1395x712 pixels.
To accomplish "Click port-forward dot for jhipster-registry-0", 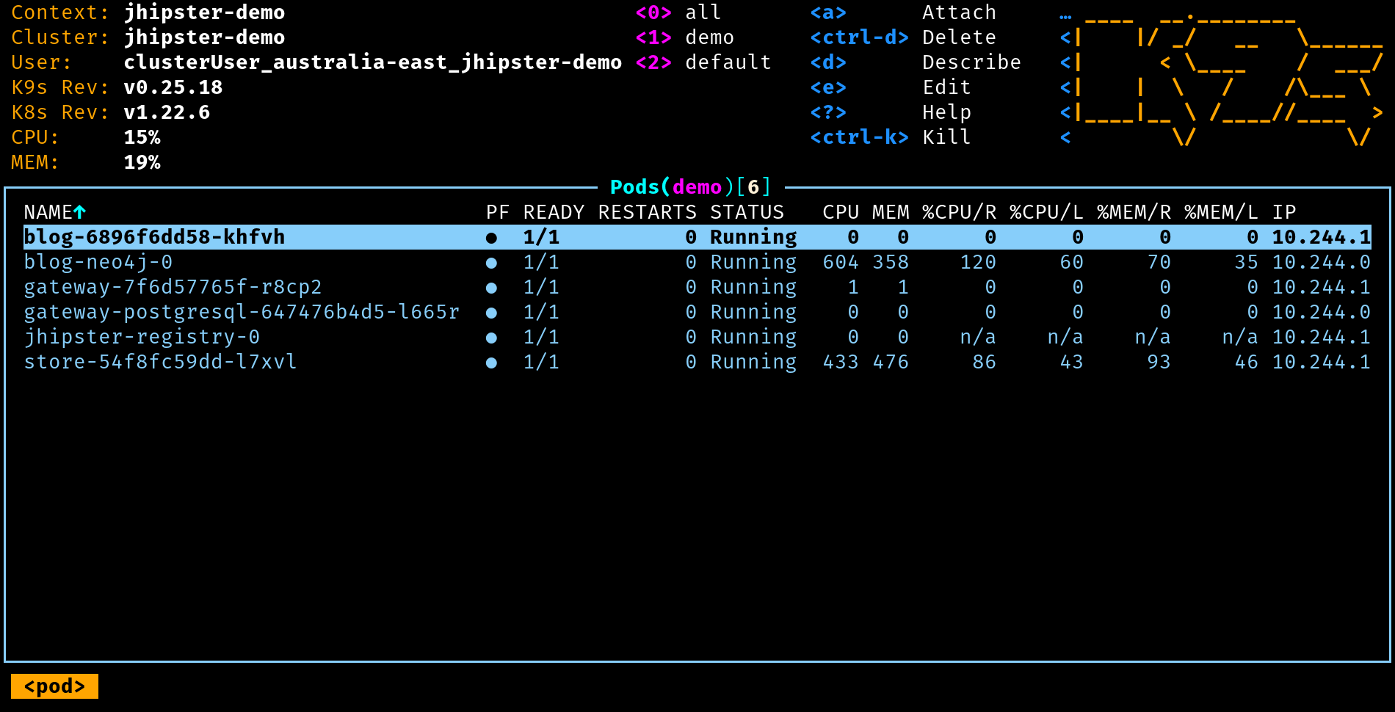I will click(491, 338).
